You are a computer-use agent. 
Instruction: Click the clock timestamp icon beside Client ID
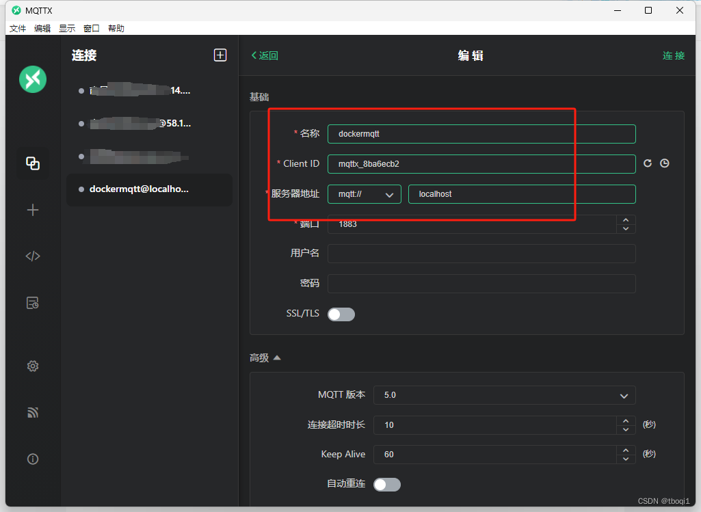[x=665, y=163]
